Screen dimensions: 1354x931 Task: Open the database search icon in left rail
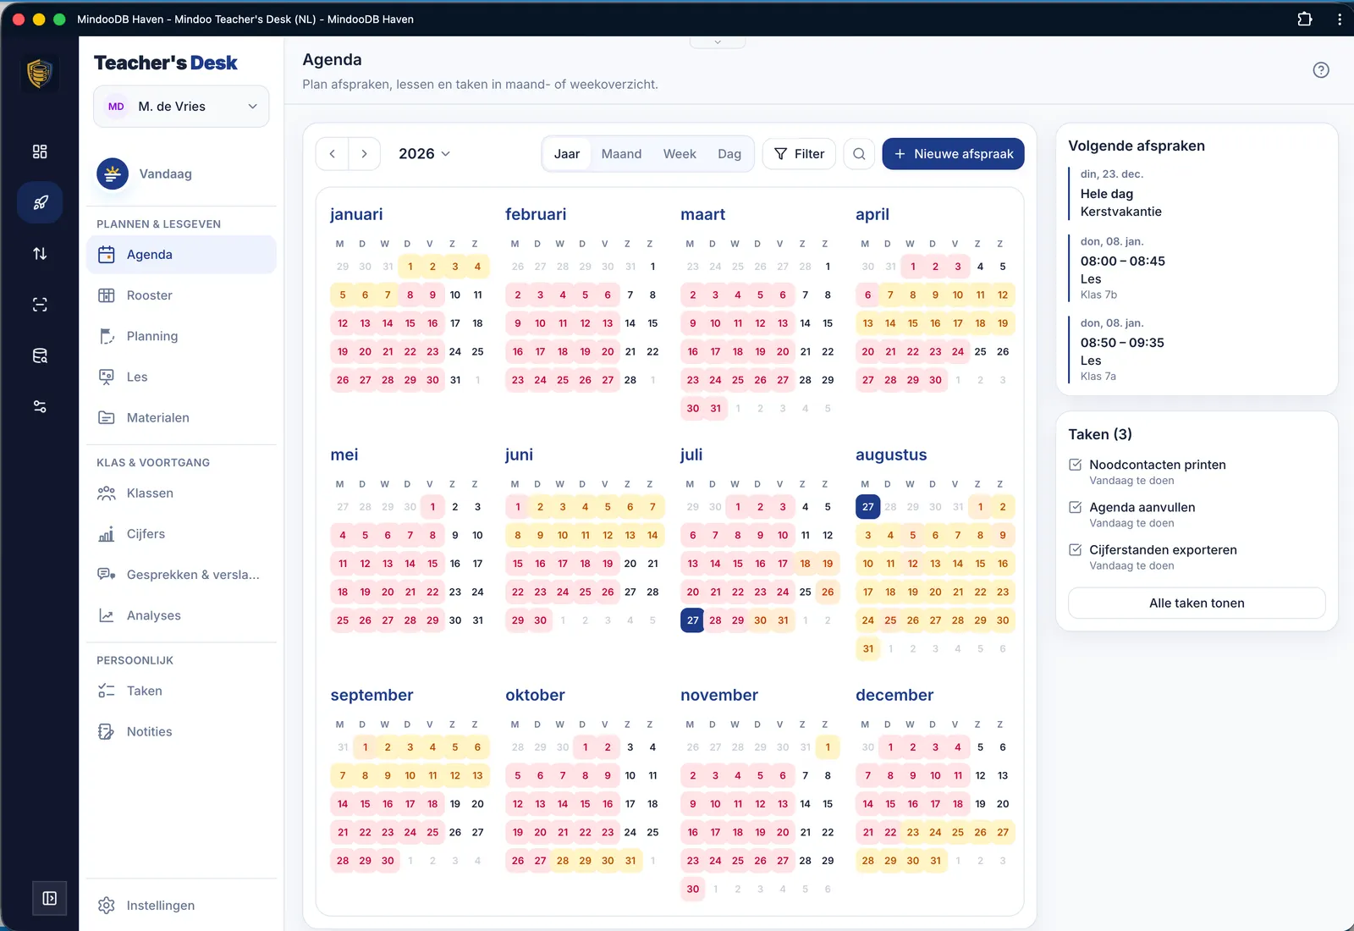click(x=40, y=355)
